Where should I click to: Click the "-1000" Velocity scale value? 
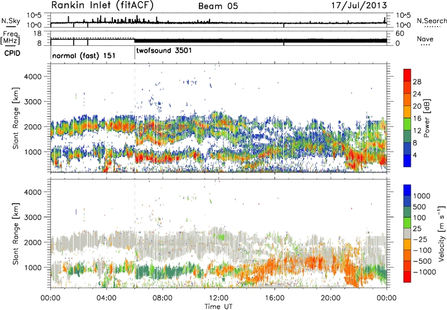(x=424, y=272)
